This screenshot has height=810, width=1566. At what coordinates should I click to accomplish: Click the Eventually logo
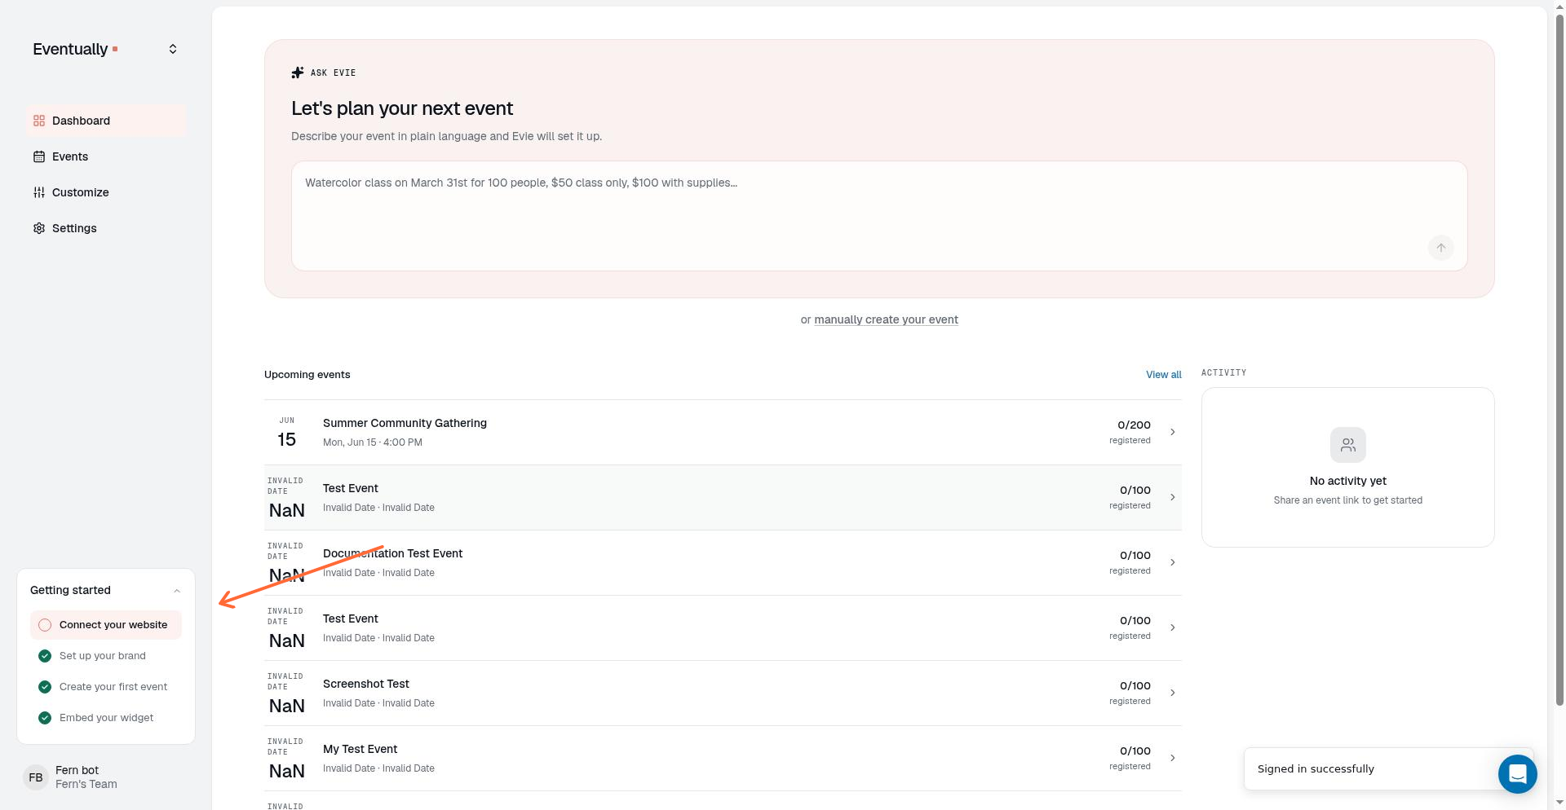(75, 49)
